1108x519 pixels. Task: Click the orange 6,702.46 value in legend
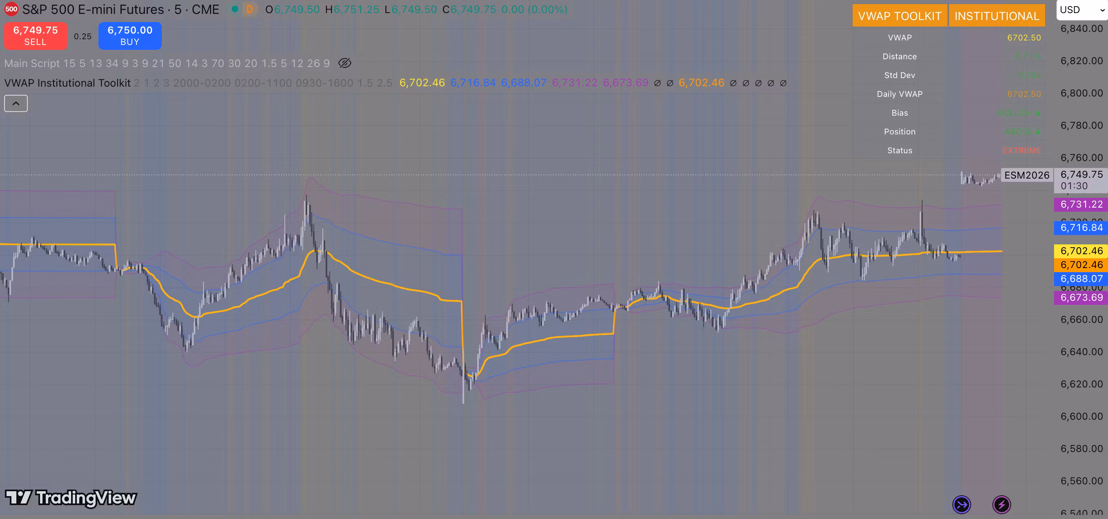click(701, 83)
